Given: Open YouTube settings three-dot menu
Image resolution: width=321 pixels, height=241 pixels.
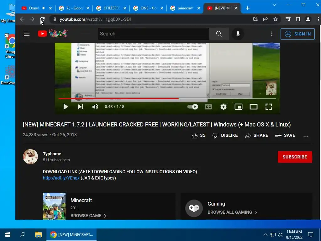Looking at the screenshot, I should click(272, 34).
